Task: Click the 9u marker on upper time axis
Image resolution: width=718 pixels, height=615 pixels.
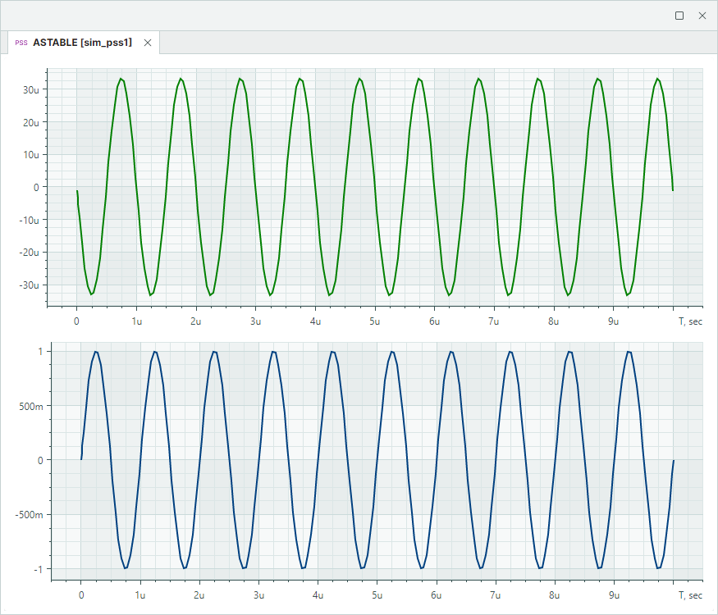Action: [x=613, y=321]
